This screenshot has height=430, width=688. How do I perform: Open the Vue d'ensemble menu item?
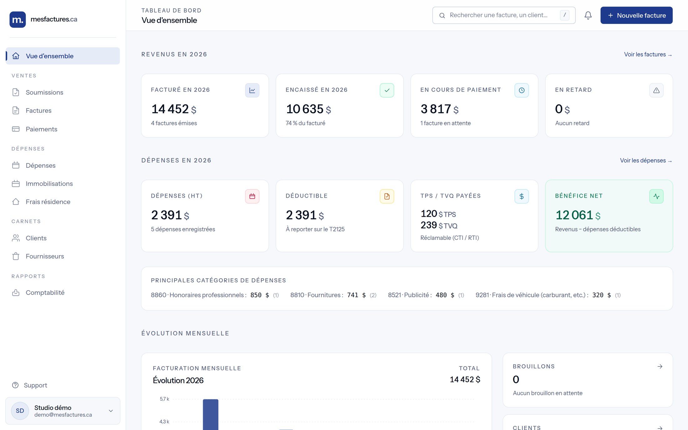(x=63, y=56)
